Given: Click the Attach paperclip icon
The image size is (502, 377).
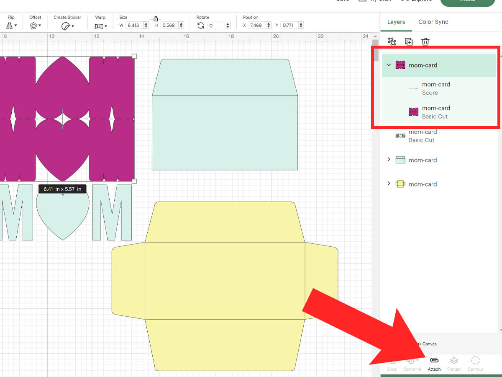Looking at the screenshot, I should pos(434,361).
